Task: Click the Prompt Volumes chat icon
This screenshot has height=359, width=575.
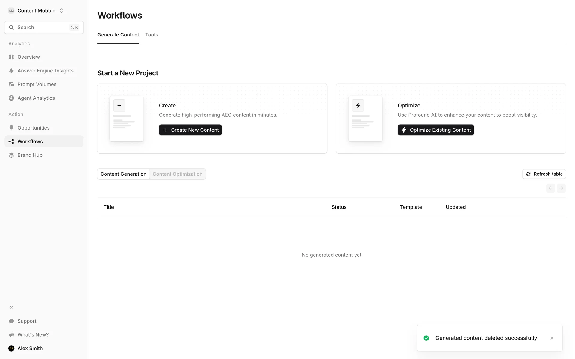Action: [x=11, y=84]
